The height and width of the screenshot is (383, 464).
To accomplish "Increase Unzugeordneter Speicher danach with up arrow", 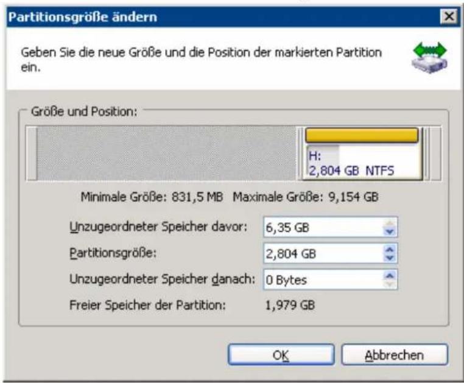I will [x=390, y=275].
